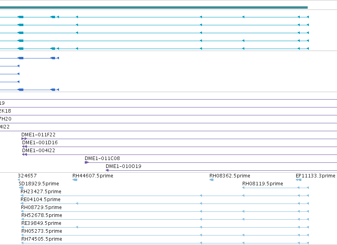Viewport: 337px width, 245px height.
Task: Select the RE39849.5prime label
Action: pyautogui.click(x=41, y=223)
